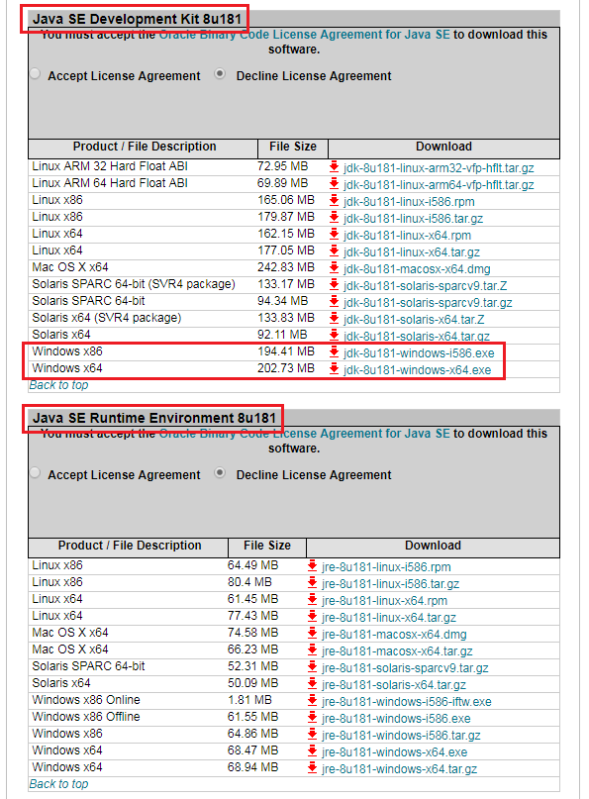Screen dimensions: 589x799
Task: Download jre-8u181-macosx-x64.dmg link
Action: pyautogui.click(x=394, y=635)
